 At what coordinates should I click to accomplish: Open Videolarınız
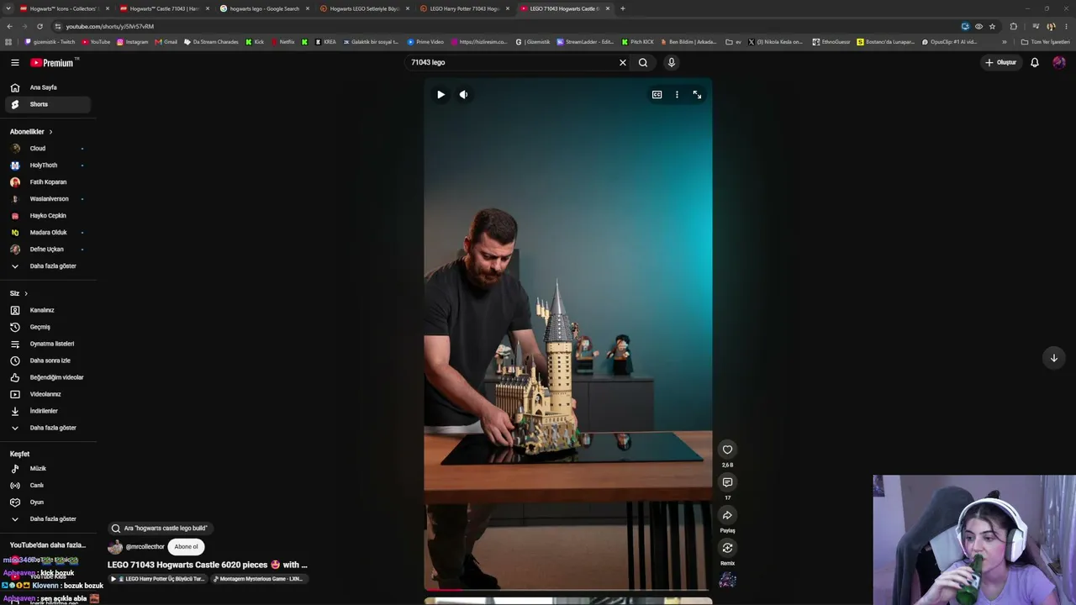click(x=47, y=394)
